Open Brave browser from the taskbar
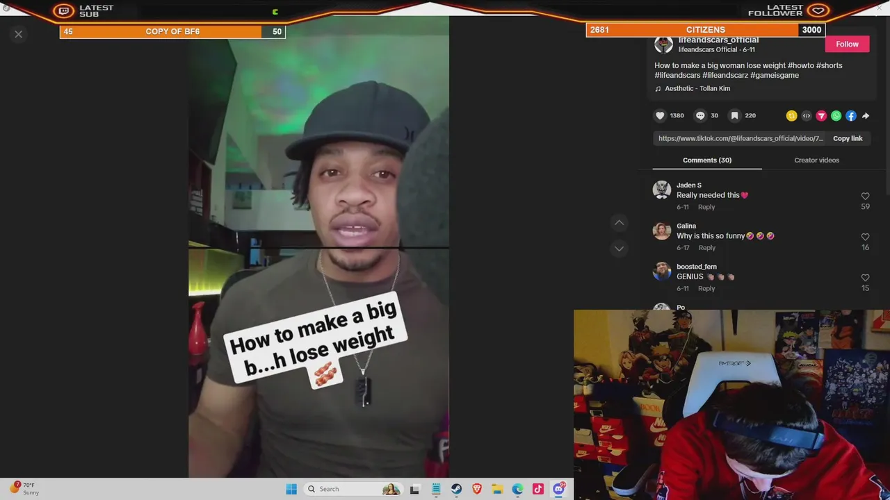Image resolution: width=890 pixels, height=500 pixels. [477, 489]
